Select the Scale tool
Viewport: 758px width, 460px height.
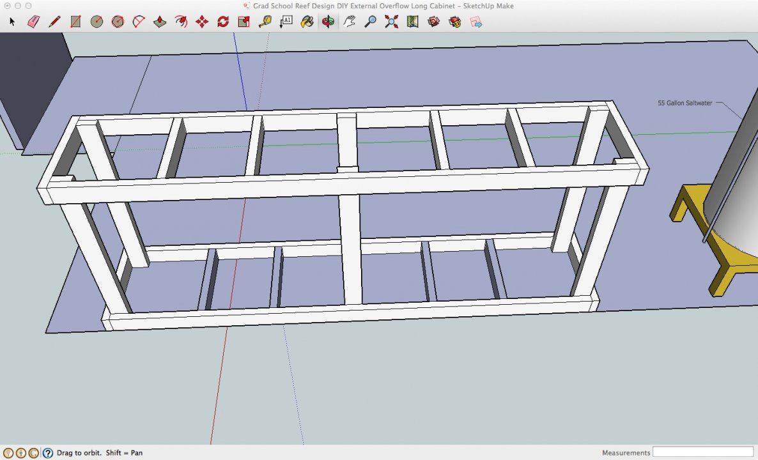click(244, 22)
